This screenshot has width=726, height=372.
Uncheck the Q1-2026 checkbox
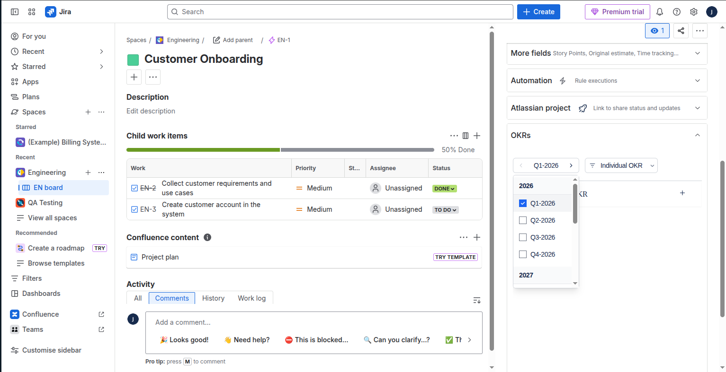523,203
